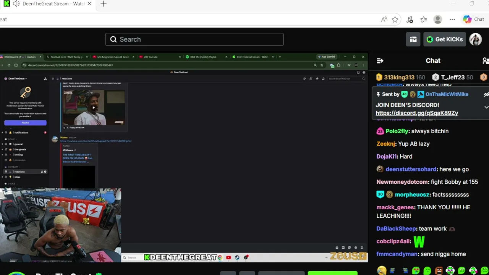
Task: Click username Zeeknj in chat
Action: pyautogui.click(x=386, y=144)
